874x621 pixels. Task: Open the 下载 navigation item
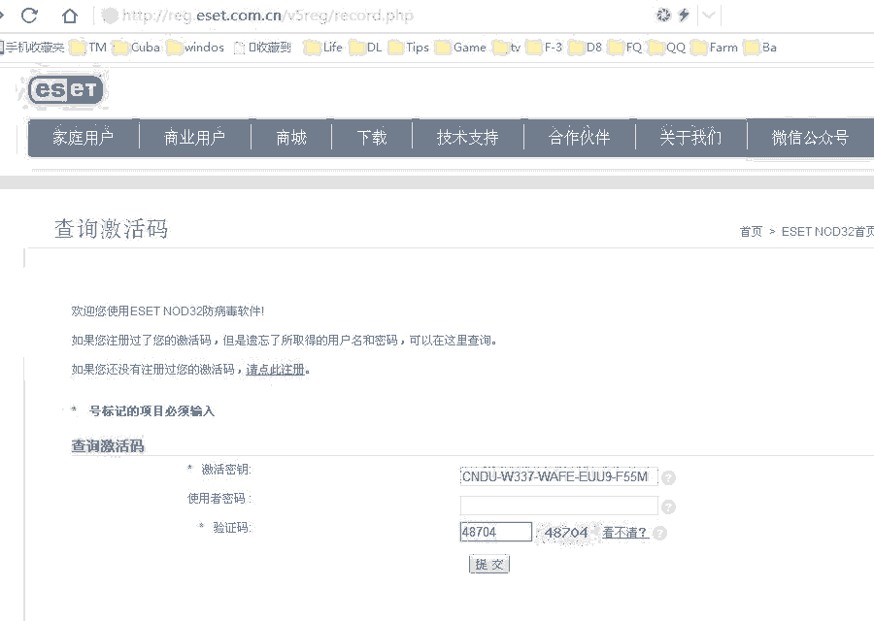point(372,138)
